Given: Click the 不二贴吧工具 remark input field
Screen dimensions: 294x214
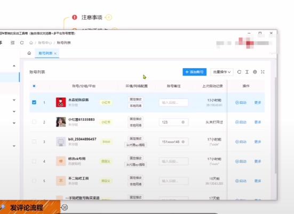Looking at the screenshot, I should (x=173, y=181).
